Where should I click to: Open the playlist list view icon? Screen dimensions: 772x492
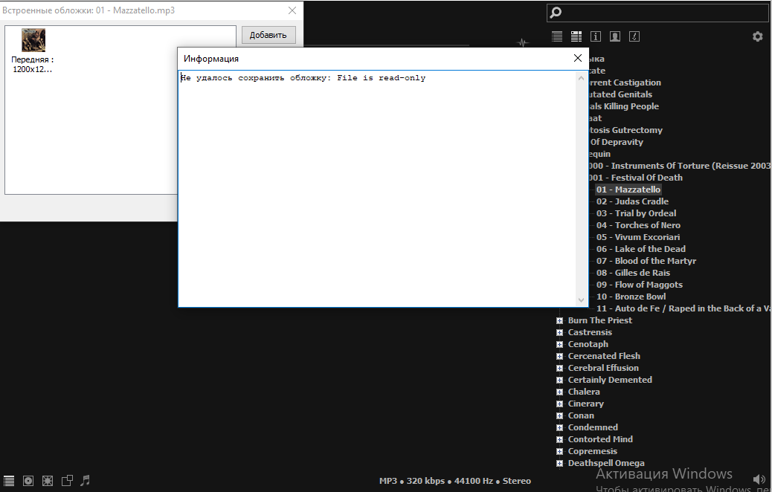coord(557,36)
